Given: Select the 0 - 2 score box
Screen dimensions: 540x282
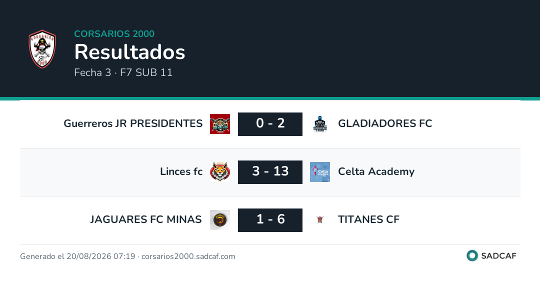Looking at the screenshot, I should pyautogui.click(x=270, y=124).
